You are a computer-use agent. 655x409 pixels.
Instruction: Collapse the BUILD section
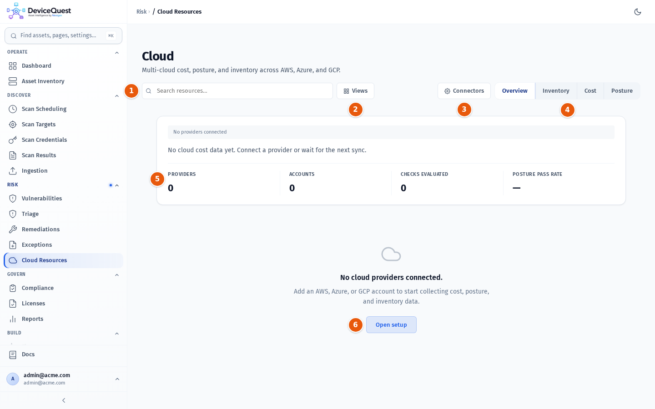point(117,334)
